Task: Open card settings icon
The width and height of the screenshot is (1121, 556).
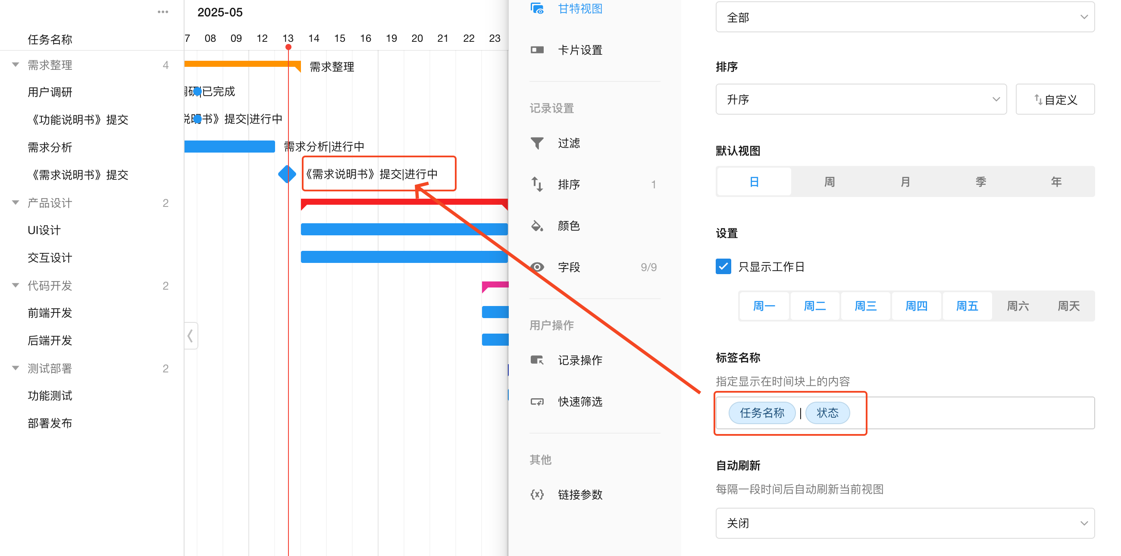Action: click(537, 50)
